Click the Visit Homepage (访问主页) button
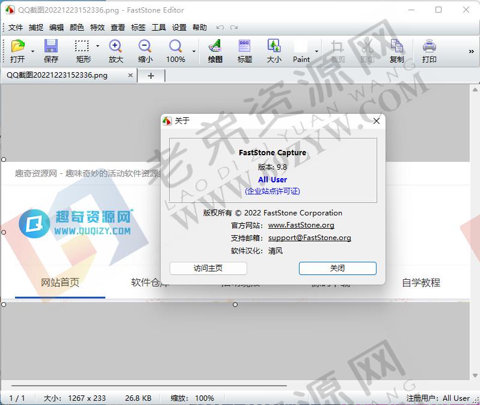The image size is (480, 405). click(x=208, y=268)
